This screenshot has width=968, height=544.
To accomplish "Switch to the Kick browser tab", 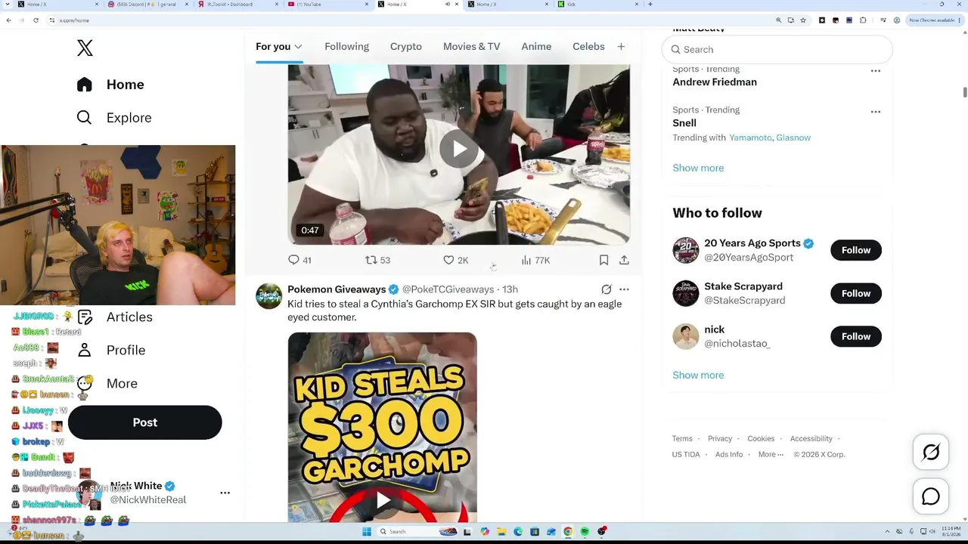I will (597, 5).
